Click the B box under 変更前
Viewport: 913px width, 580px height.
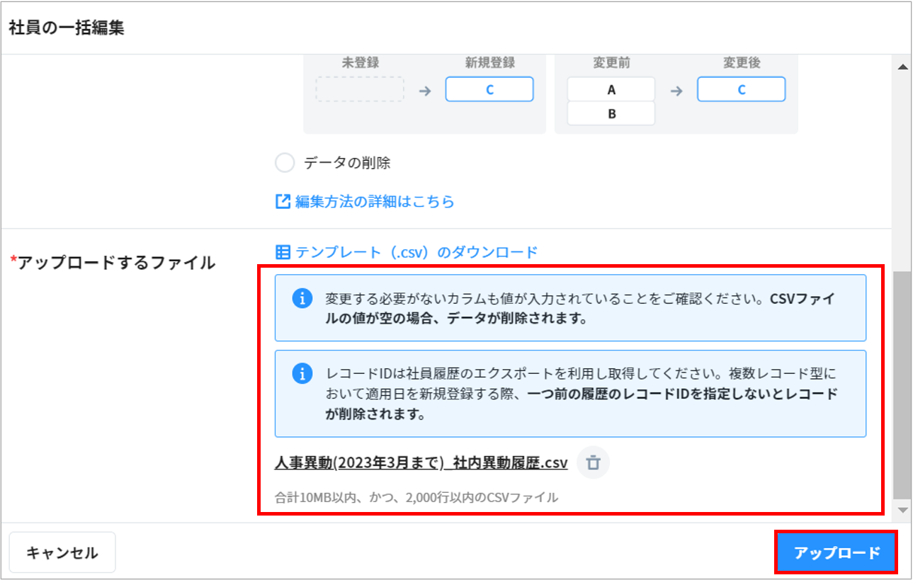611,113
